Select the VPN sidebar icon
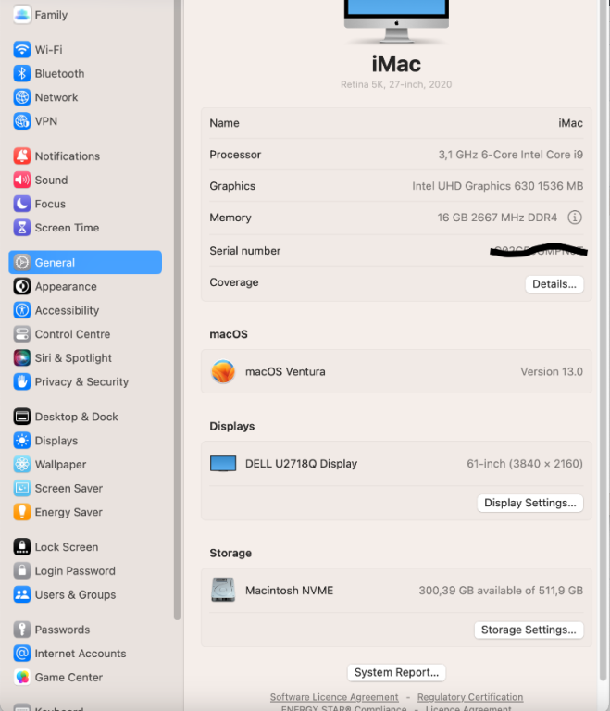The height and width of the screenshot is (711, 610). pos(22,121)
